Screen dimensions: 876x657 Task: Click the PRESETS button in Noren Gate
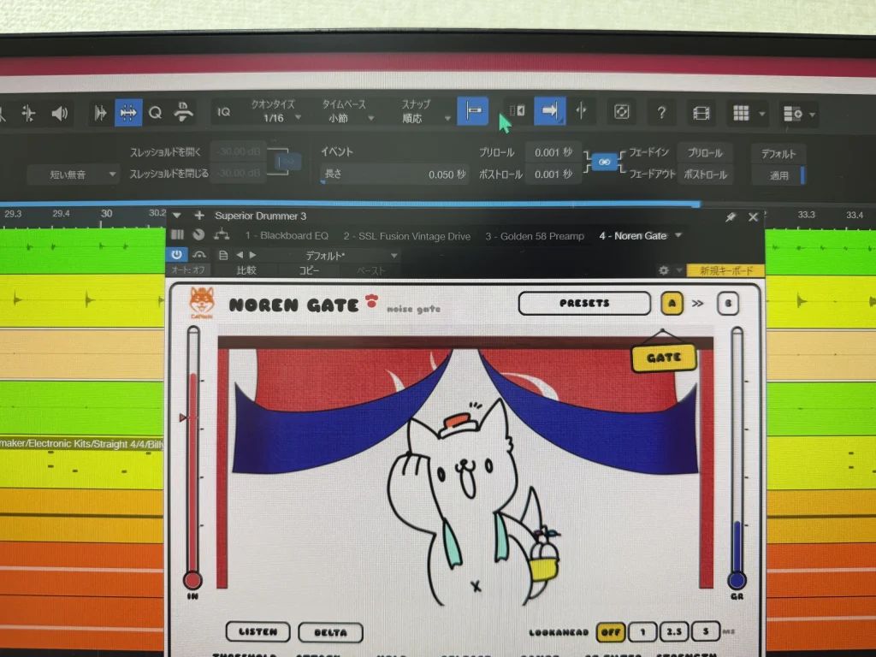click(x=584, y=303)
